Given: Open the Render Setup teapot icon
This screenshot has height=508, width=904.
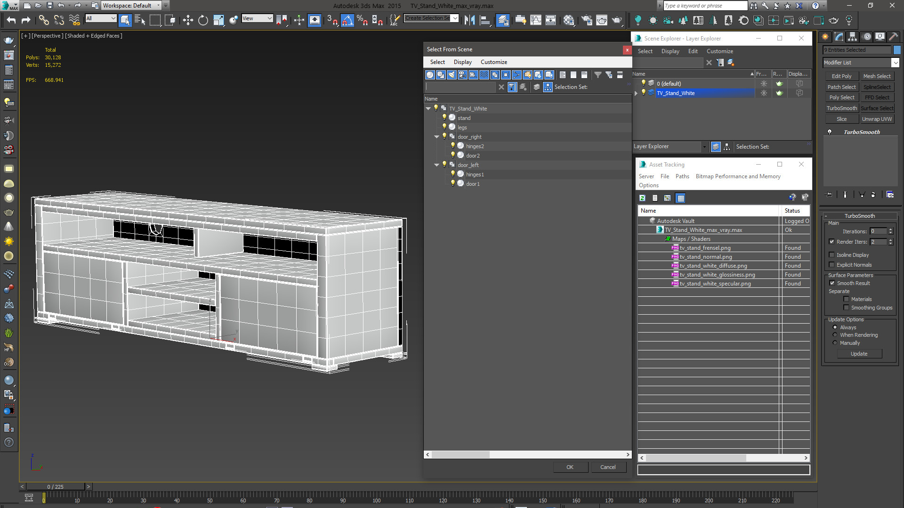Looking at the screenshot, I should click(586, 20).
